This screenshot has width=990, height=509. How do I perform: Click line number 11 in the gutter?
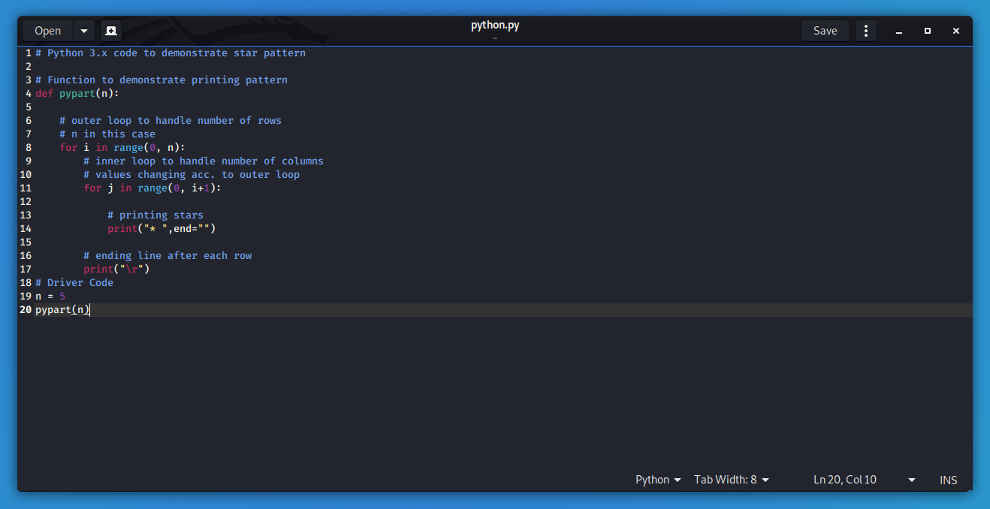click(x=25, y=188)
